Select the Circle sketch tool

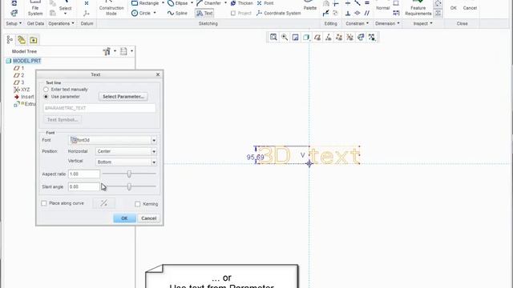(141, 14)
